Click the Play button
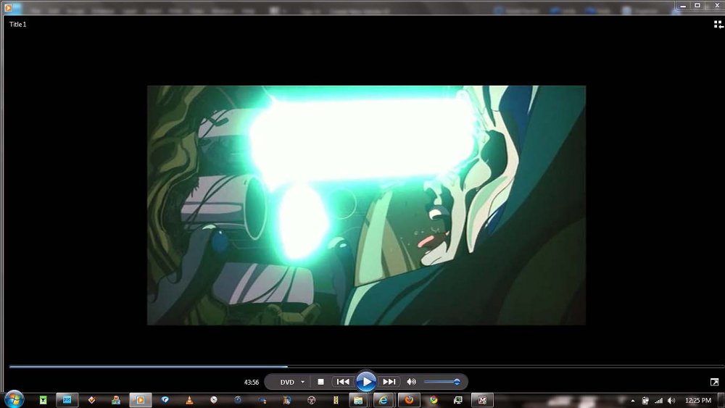The height and width of the screenshot is (408, 725). point(365,382)
